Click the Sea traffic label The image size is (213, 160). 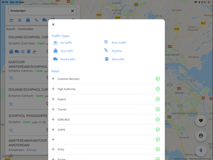click(x=67, y=51)
